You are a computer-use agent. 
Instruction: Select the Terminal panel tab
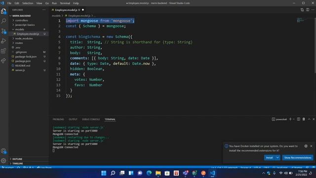coord(110,119)
